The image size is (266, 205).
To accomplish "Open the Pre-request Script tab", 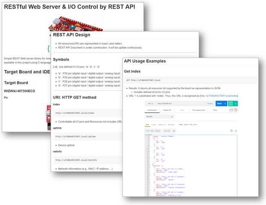I will pos(199,110).
